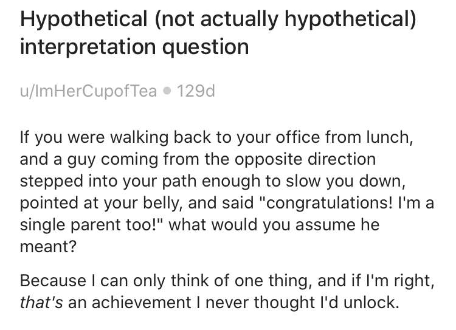Click the phrase 'what would you assume he'

pyautogui.click(x=274, y=224)
